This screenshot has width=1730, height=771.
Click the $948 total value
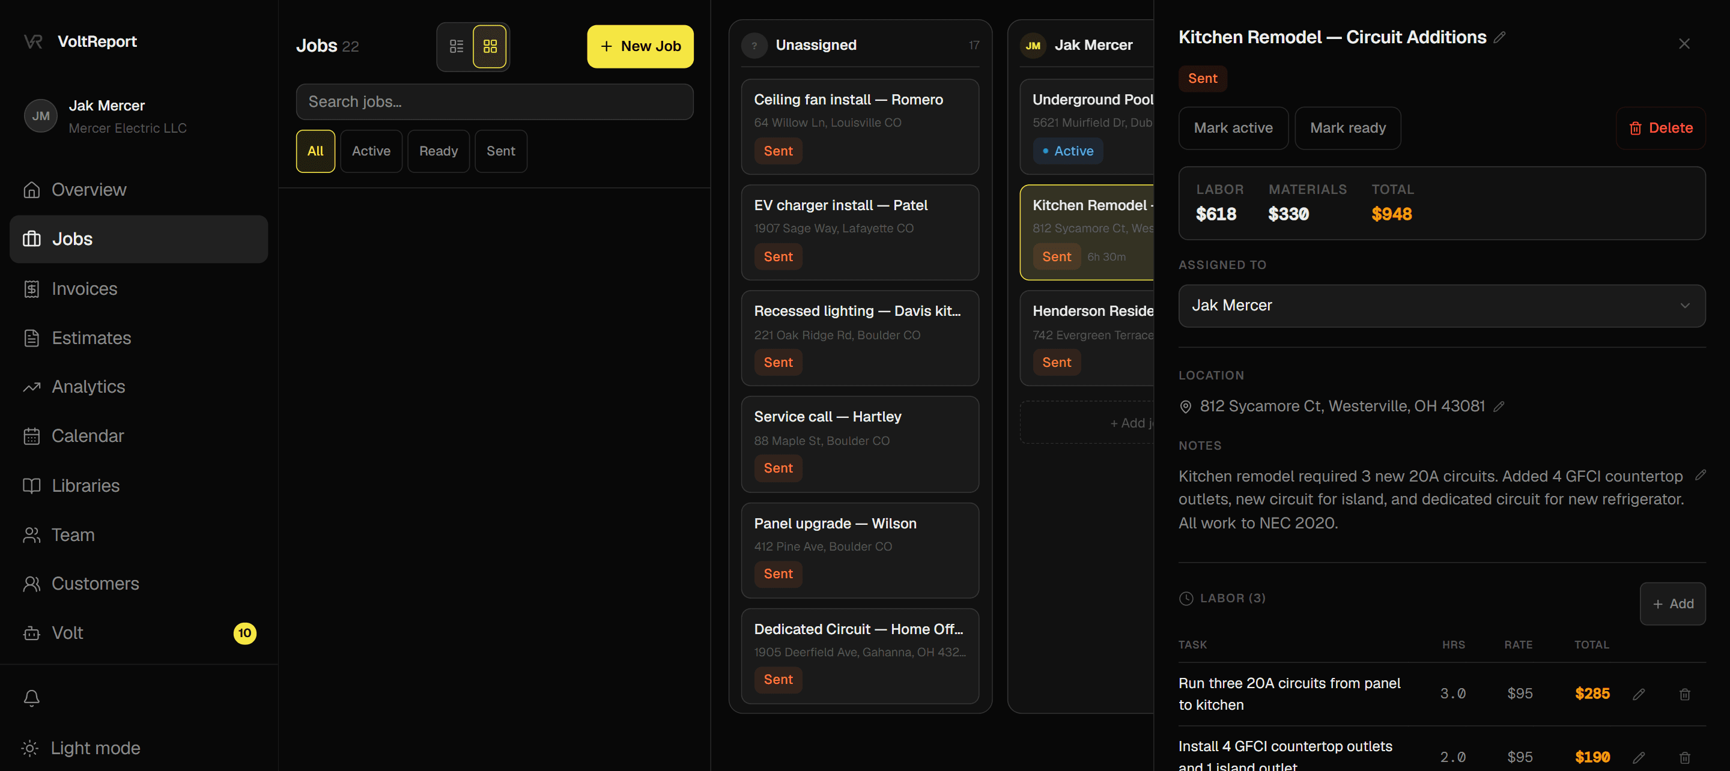point(1392,214)
